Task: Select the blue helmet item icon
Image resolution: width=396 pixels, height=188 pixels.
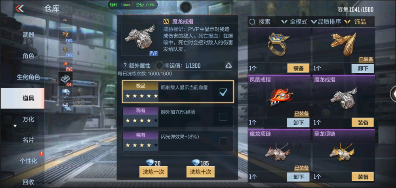Action: [x=66, y=93]
